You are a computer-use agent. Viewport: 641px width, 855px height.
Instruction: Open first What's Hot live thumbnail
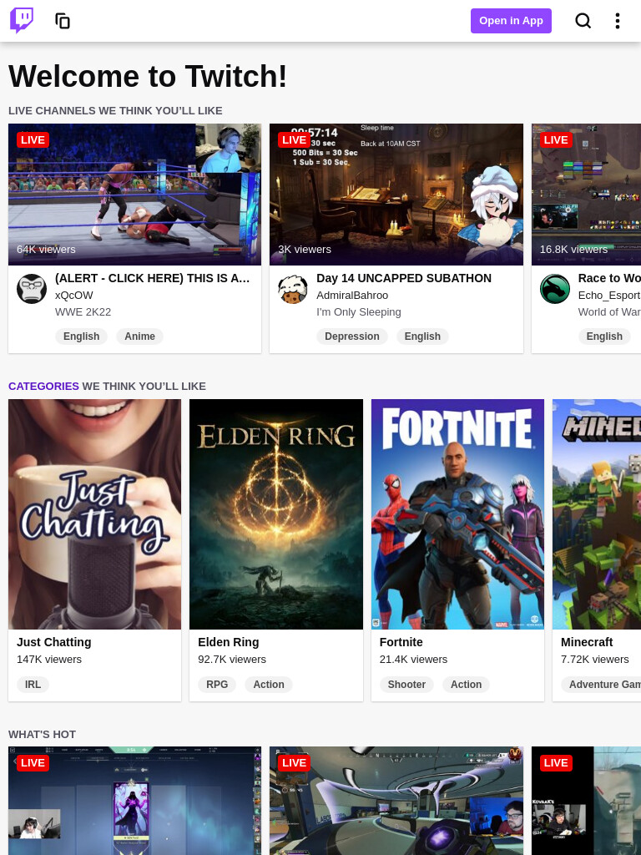(134, 801)
